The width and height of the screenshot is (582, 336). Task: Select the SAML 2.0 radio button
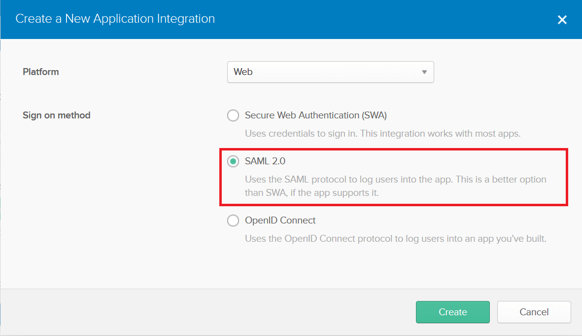point(233,161)
